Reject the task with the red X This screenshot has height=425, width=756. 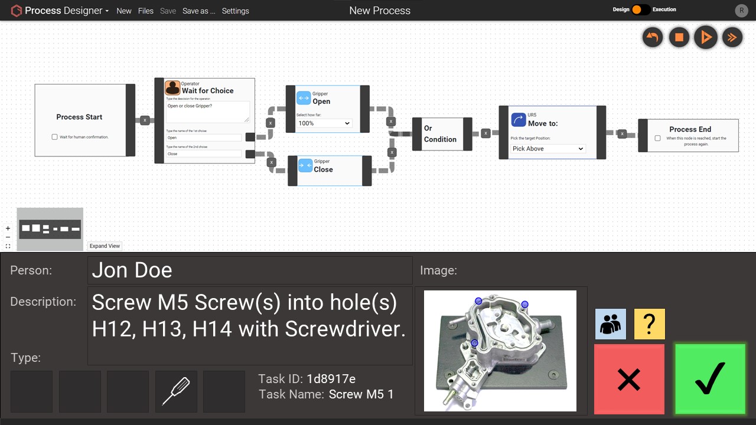pyautogui.click(x=629, y=378)
